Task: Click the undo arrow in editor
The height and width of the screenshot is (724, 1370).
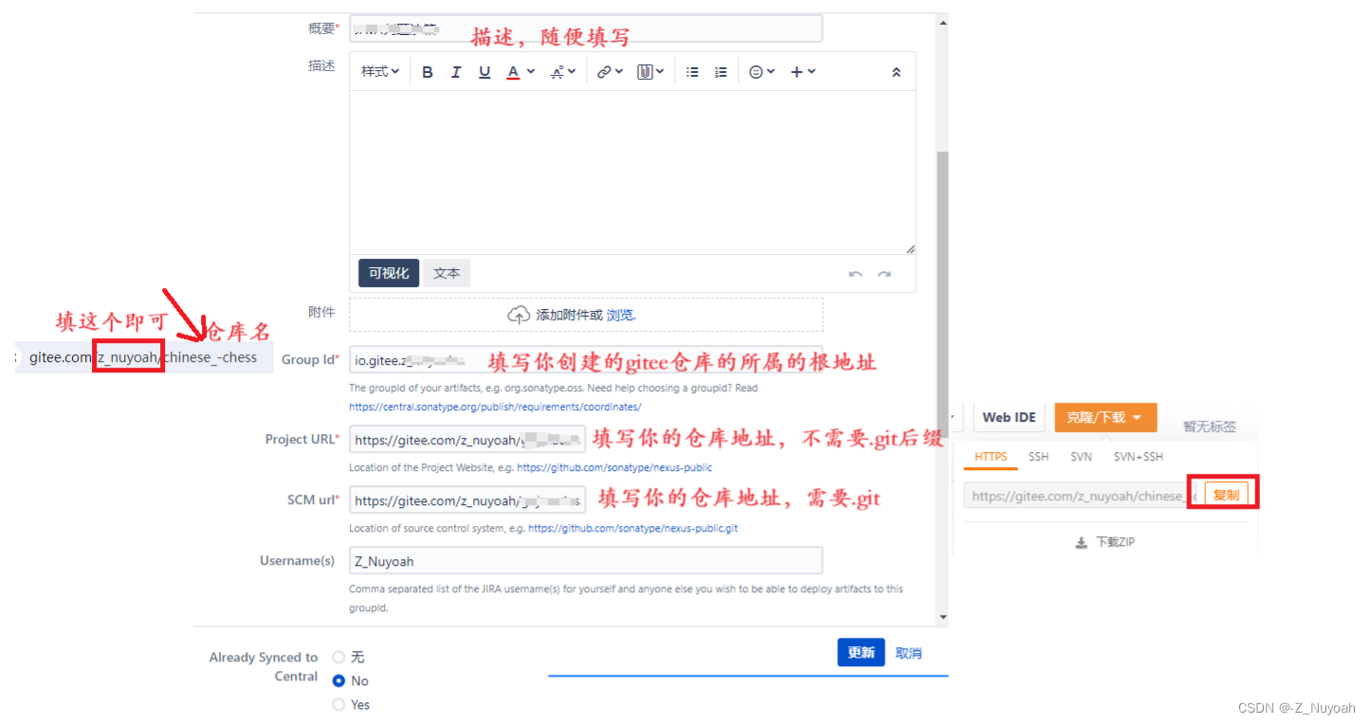Action: 855,274
